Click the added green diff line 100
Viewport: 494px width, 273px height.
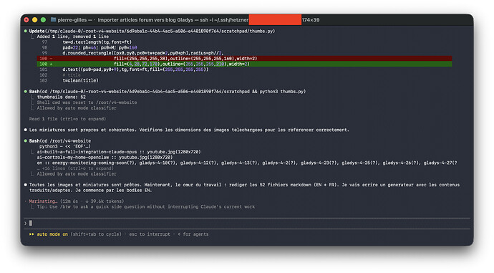click(x=244, y=64)
